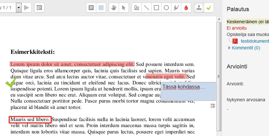Select the oval tool
The width and height of the screenshot is (269, 136).
(x=166, y=8)
